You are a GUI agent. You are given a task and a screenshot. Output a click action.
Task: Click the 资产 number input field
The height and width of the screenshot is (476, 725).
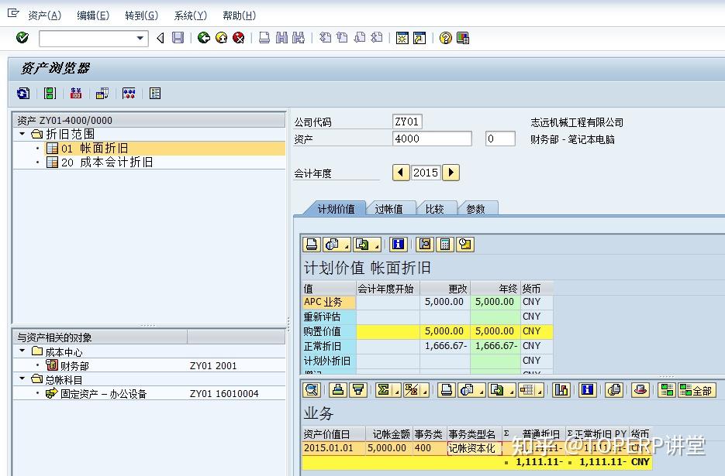click(432, 139)
